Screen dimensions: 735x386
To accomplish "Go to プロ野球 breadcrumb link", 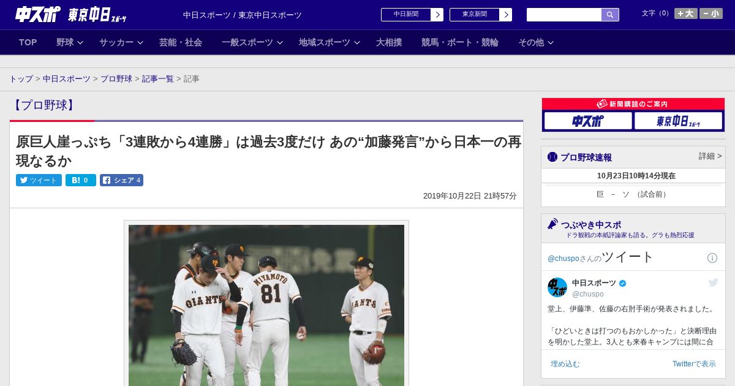I will click(x=116, y=79).
